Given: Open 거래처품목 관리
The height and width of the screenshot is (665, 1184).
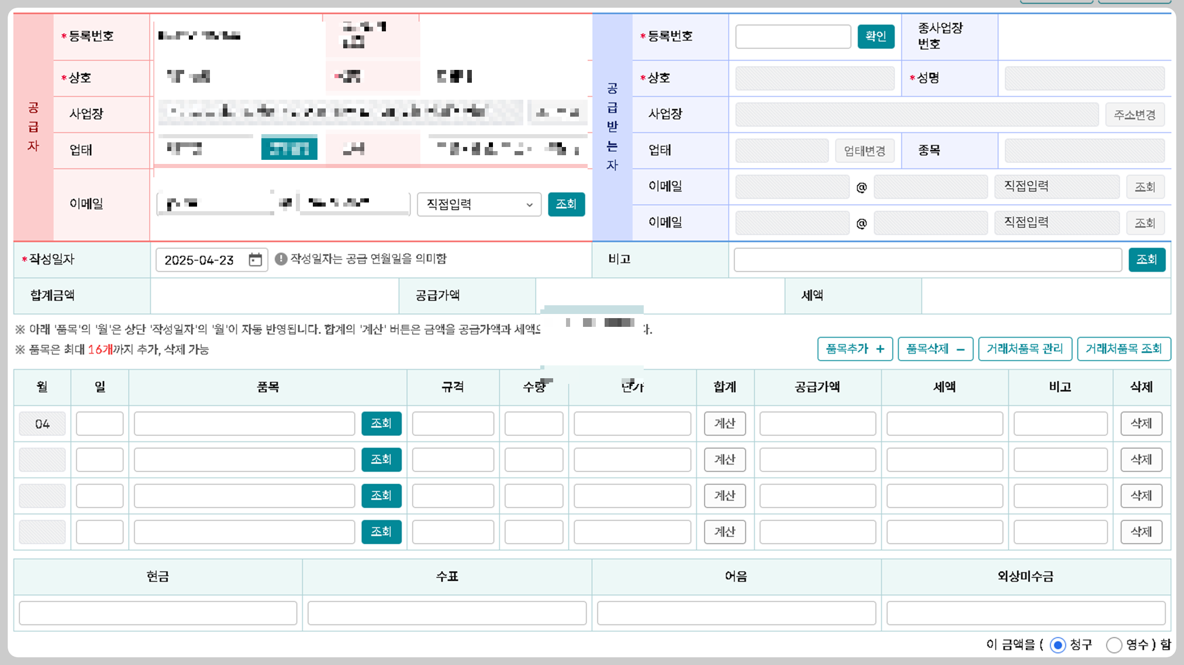Looking at the screenshot, I should coord(1024,349).
